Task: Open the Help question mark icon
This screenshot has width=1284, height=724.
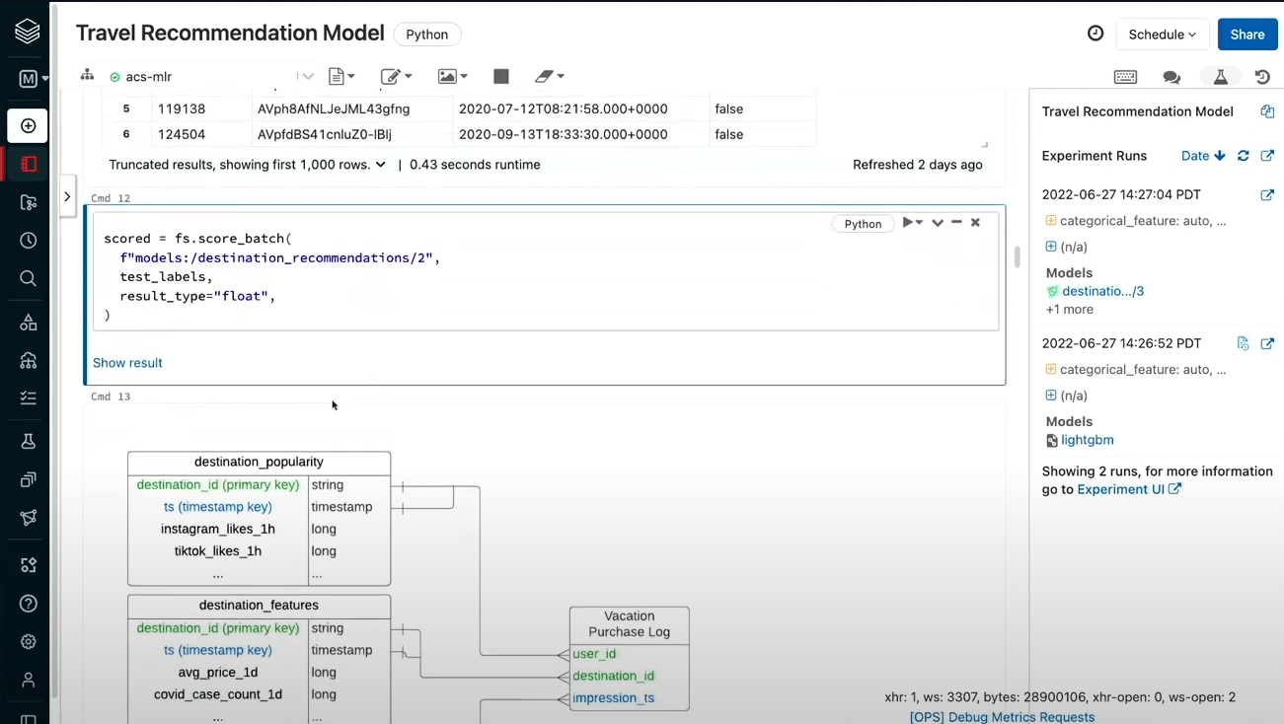Action: [x=29, y=603]
